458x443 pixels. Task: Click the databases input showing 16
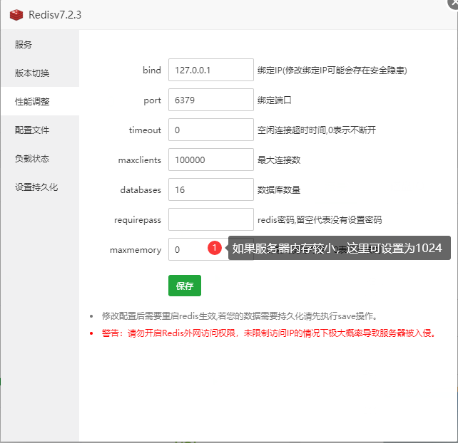[211, 190]
